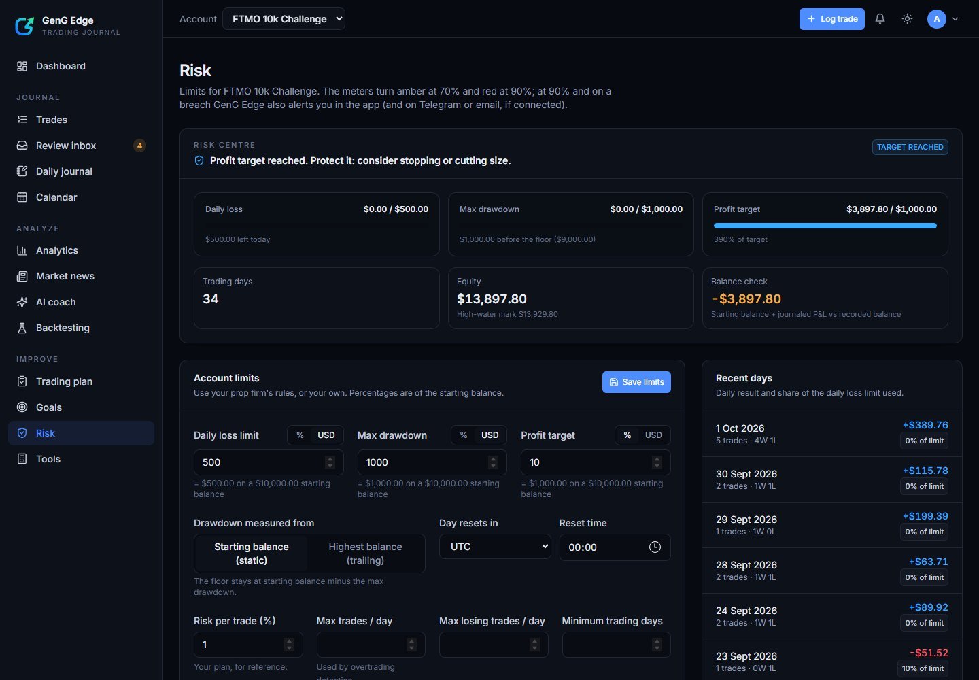Screen dimensions: 979x680
Task: Click the Review inbox tray icon
Action: [22, 146]
